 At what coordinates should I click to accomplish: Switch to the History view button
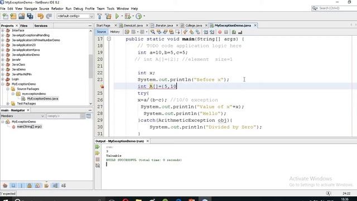[115, 32]
